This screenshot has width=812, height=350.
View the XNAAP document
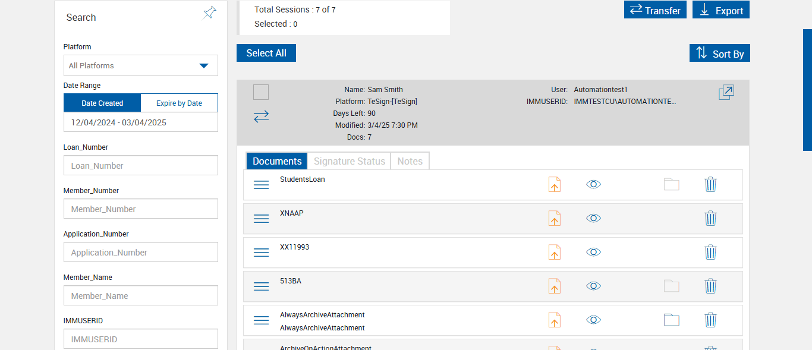593,218
